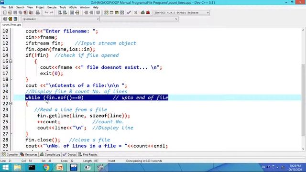Viewport: 306px width, 172px height.
Task: Click the "fin.close();" statement on line 28
Action: pos(43,140)
